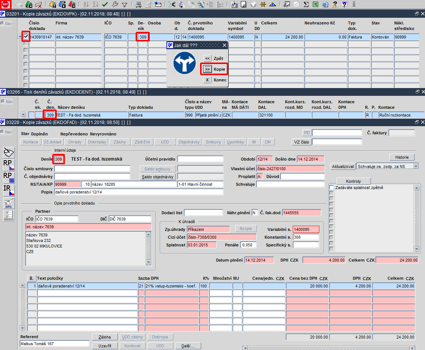
Task: Click the Kopie button in dialog
Action: click(215, 69)
